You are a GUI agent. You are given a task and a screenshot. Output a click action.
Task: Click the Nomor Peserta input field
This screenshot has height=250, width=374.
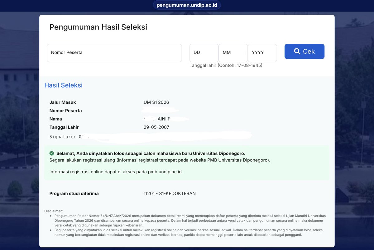[x=114, y=53]
